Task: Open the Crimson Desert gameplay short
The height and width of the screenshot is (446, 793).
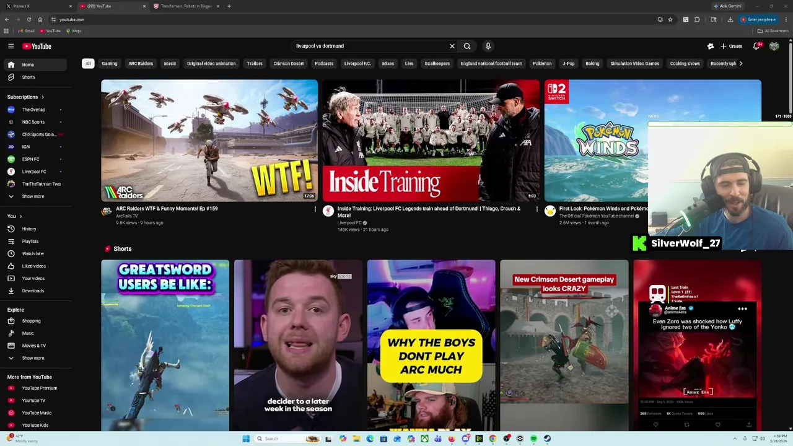Action: pyautogui.click(x=564, y=345)
